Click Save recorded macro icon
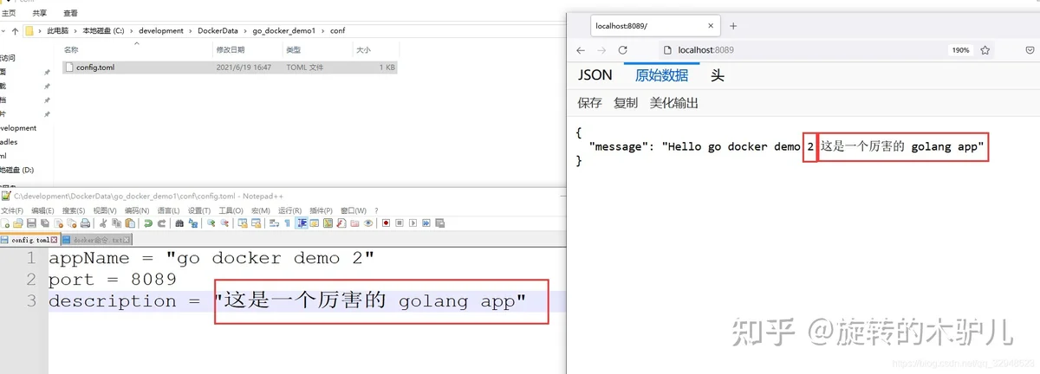The height and width of the screenshot is (374, 1040). click(439, 222)
